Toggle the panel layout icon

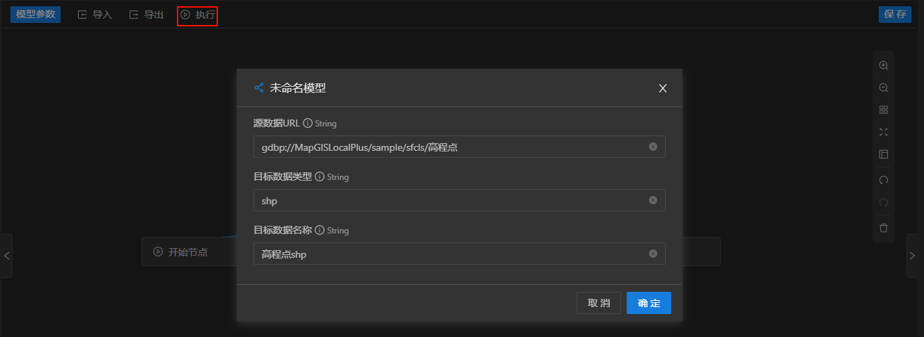884,154
